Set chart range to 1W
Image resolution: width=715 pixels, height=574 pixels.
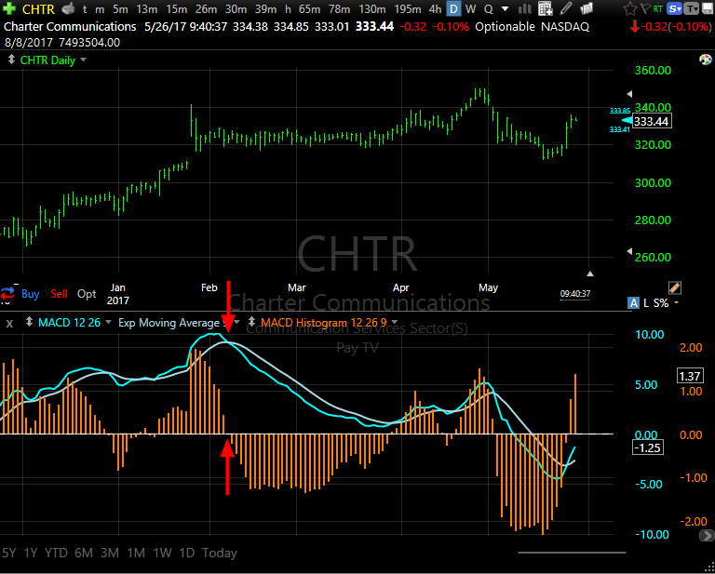click(x=162, y=553)
